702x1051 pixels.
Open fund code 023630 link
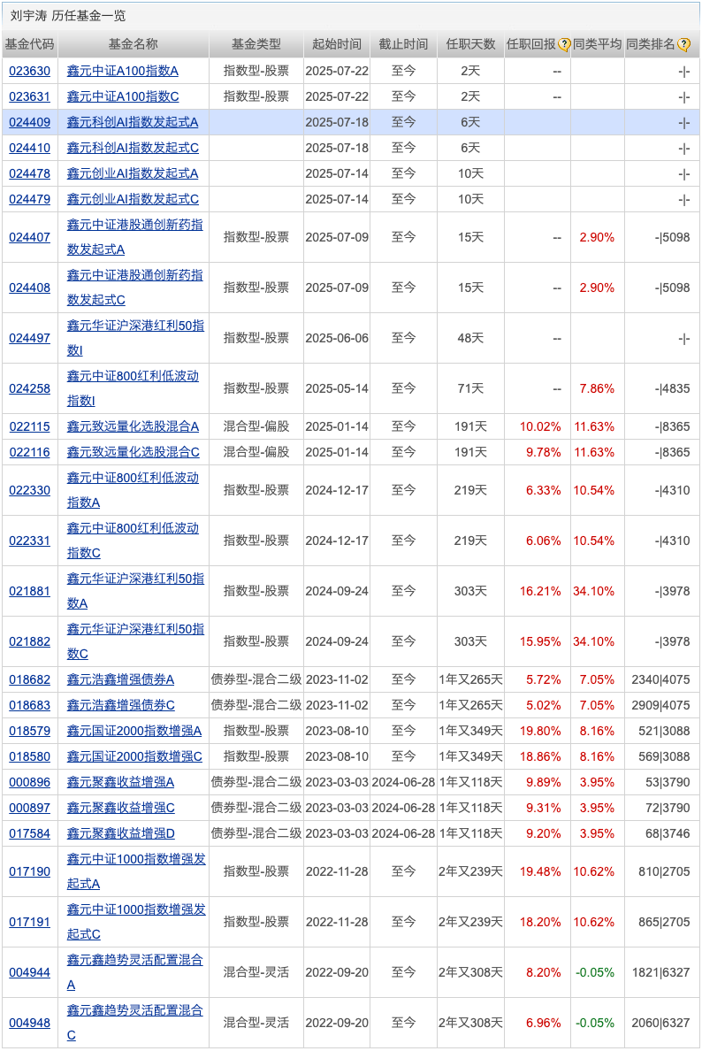(29, 71)
